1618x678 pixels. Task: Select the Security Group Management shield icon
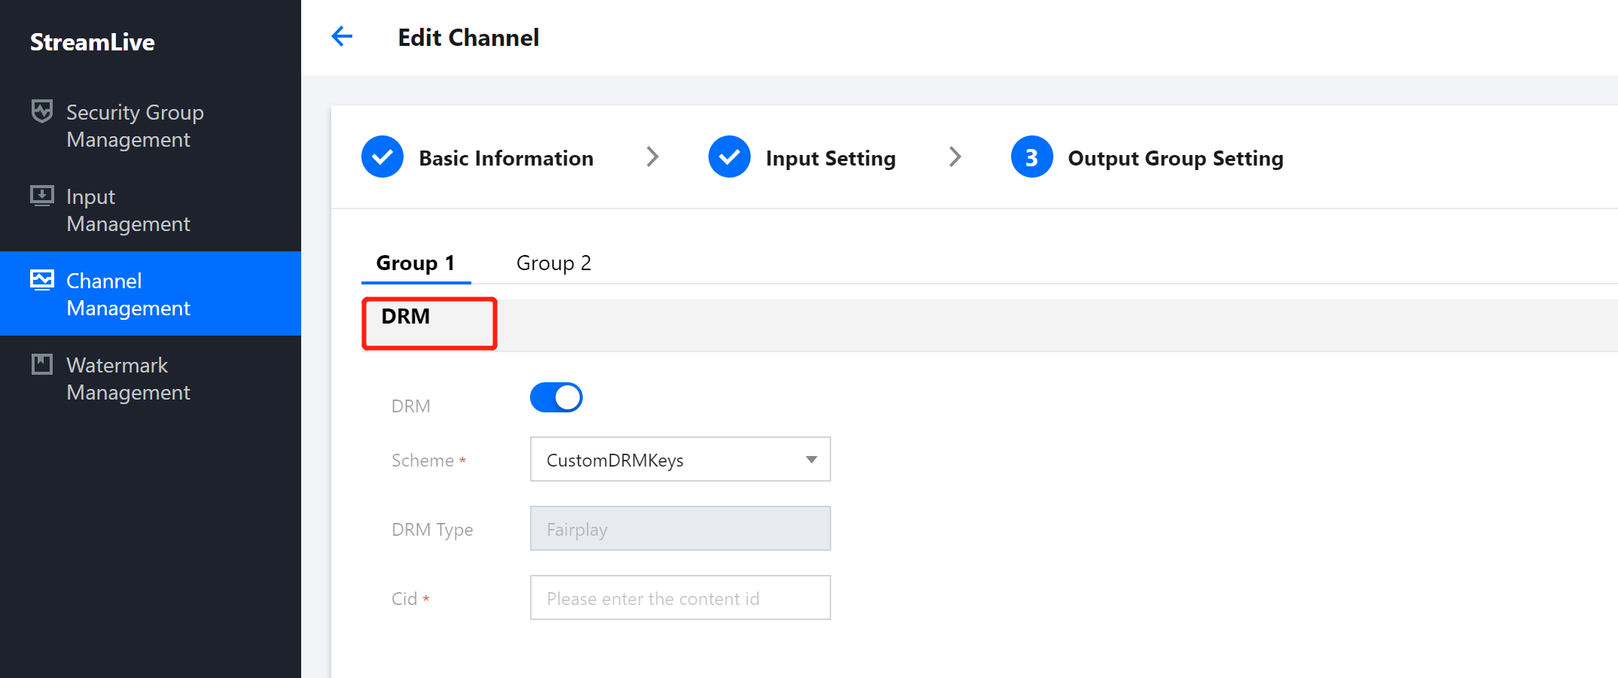pyautogui.click(x=42, y=111)
